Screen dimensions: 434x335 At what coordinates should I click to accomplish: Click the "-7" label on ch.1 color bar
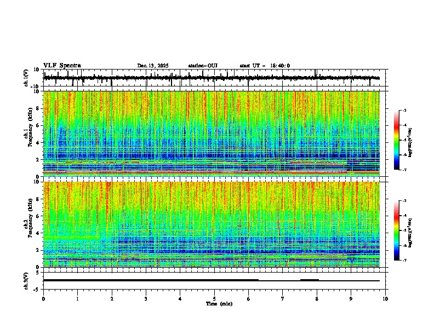(404, 170)
